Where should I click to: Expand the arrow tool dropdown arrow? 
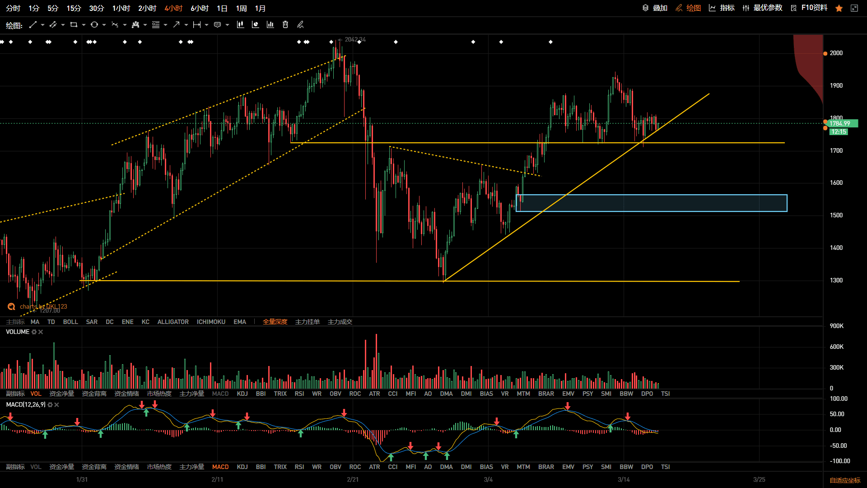point(186,25)
